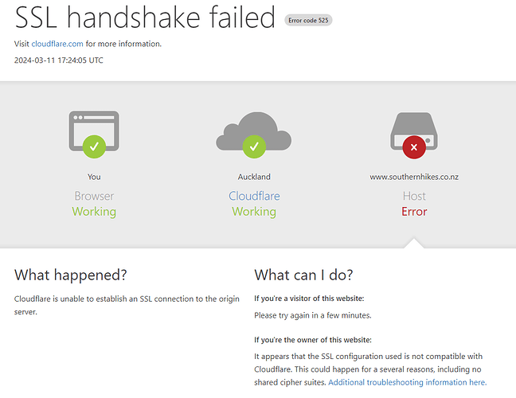Viewport: 516px width, 398px height.
Task: Click the What can I do? heading
Action: point(303,275)
